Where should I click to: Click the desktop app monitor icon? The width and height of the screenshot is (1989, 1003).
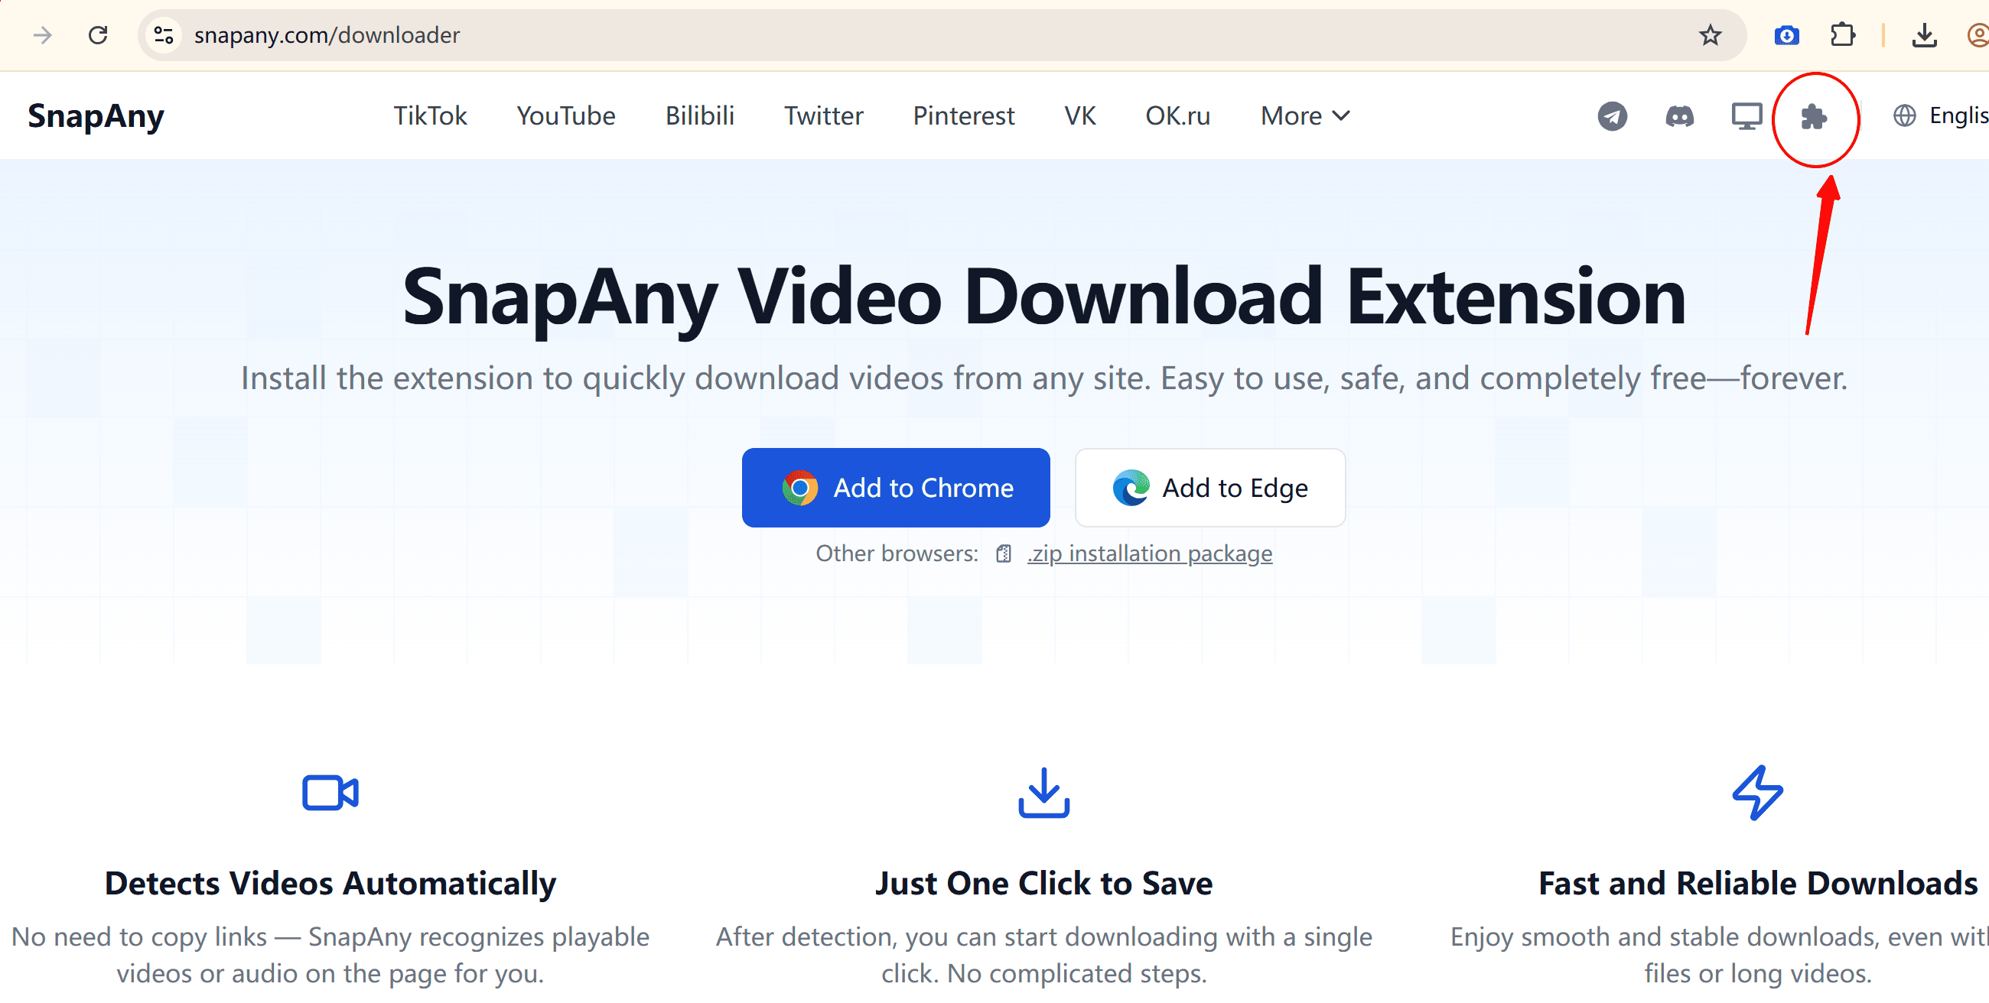(1746, 116)
